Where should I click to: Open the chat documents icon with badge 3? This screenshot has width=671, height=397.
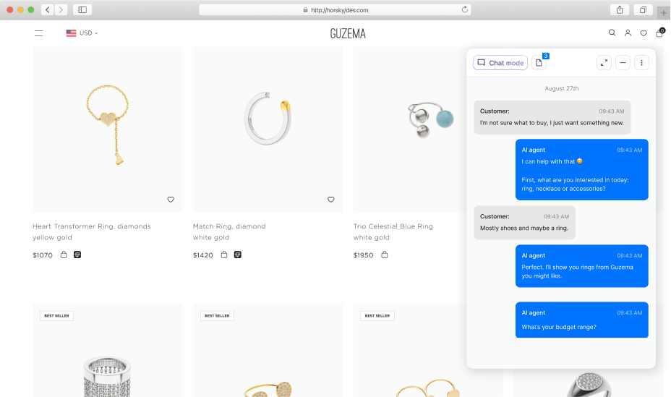tap(539, 63)
